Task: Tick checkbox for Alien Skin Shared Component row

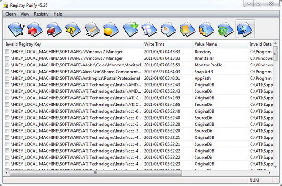Action: click(x=7, y=72)
